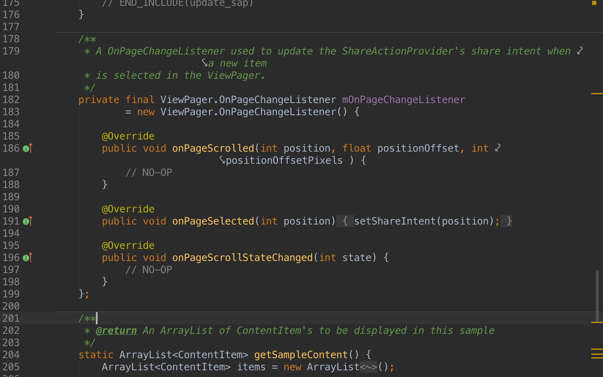Click the yellow analysis status indicator

[594, 3]
